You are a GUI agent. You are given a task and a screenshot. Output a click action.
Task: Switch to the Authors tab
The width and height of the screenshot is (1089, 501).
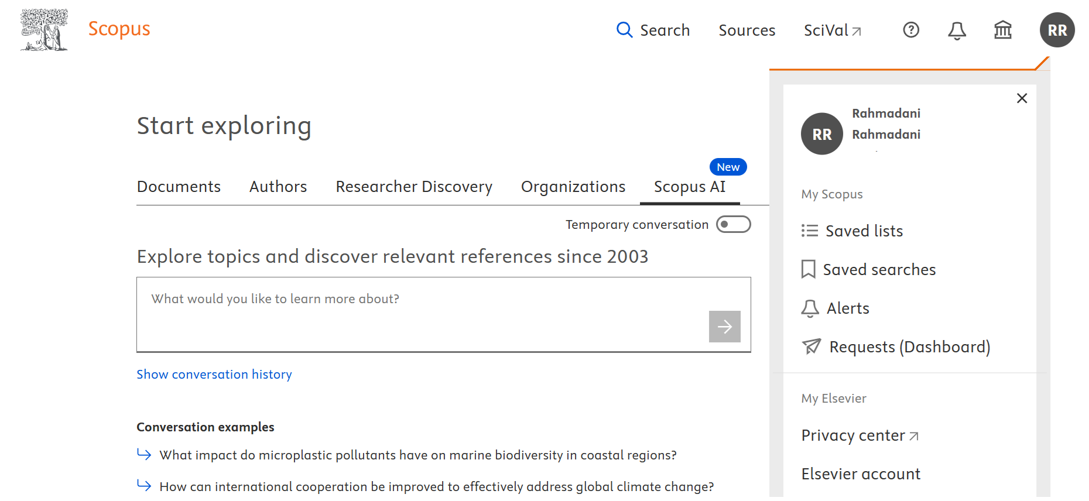(x=278, y=187)
